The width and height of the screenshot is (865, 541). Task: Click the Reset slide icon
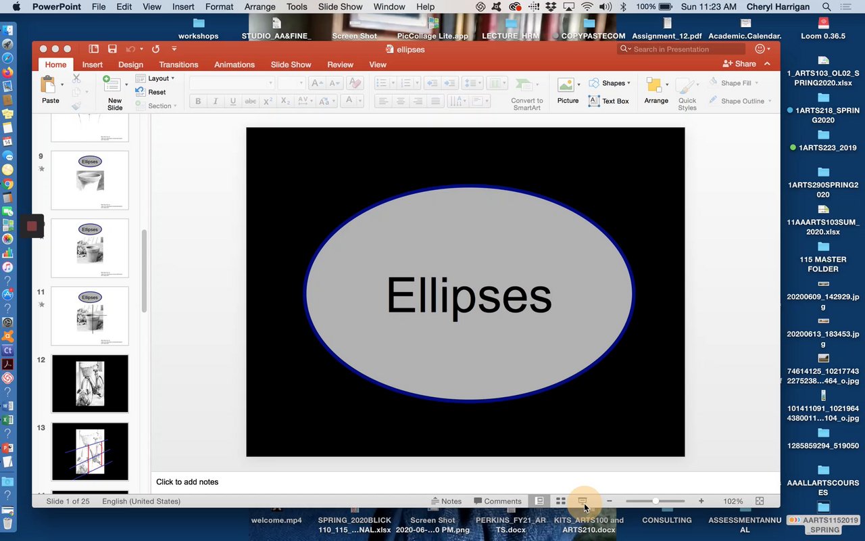tap(140, 92)
